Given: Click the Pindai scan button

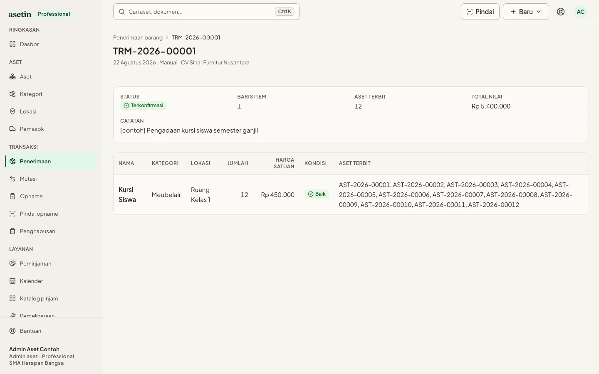Looking at the screenshot, I should (480, 12).
